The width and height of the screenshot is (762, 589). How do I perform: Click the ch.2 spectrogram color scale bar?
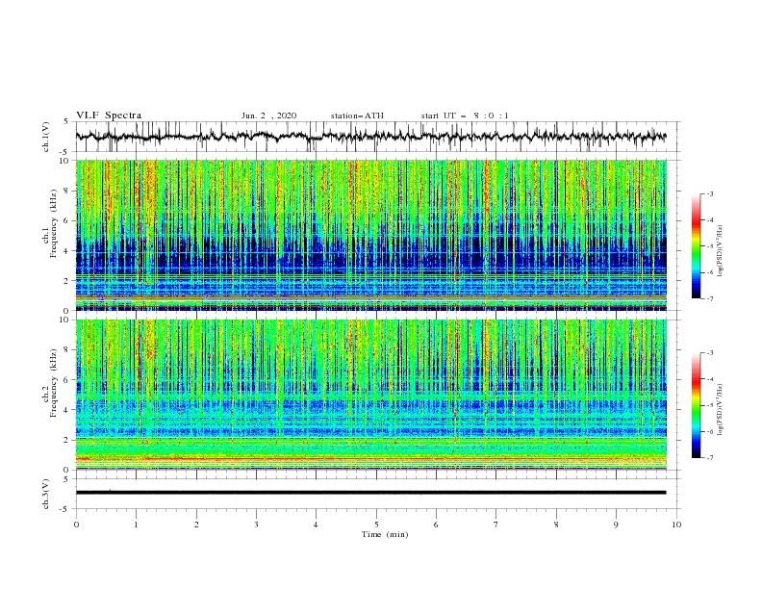click(x=696, y=405)
